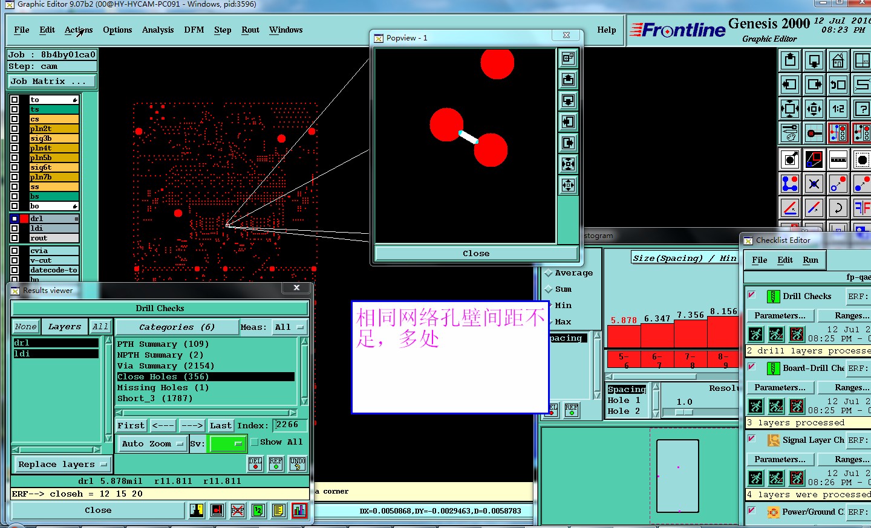Click the First result button
Image resolution: width=871 pixels, height=528 pixels.
point(131,425)
